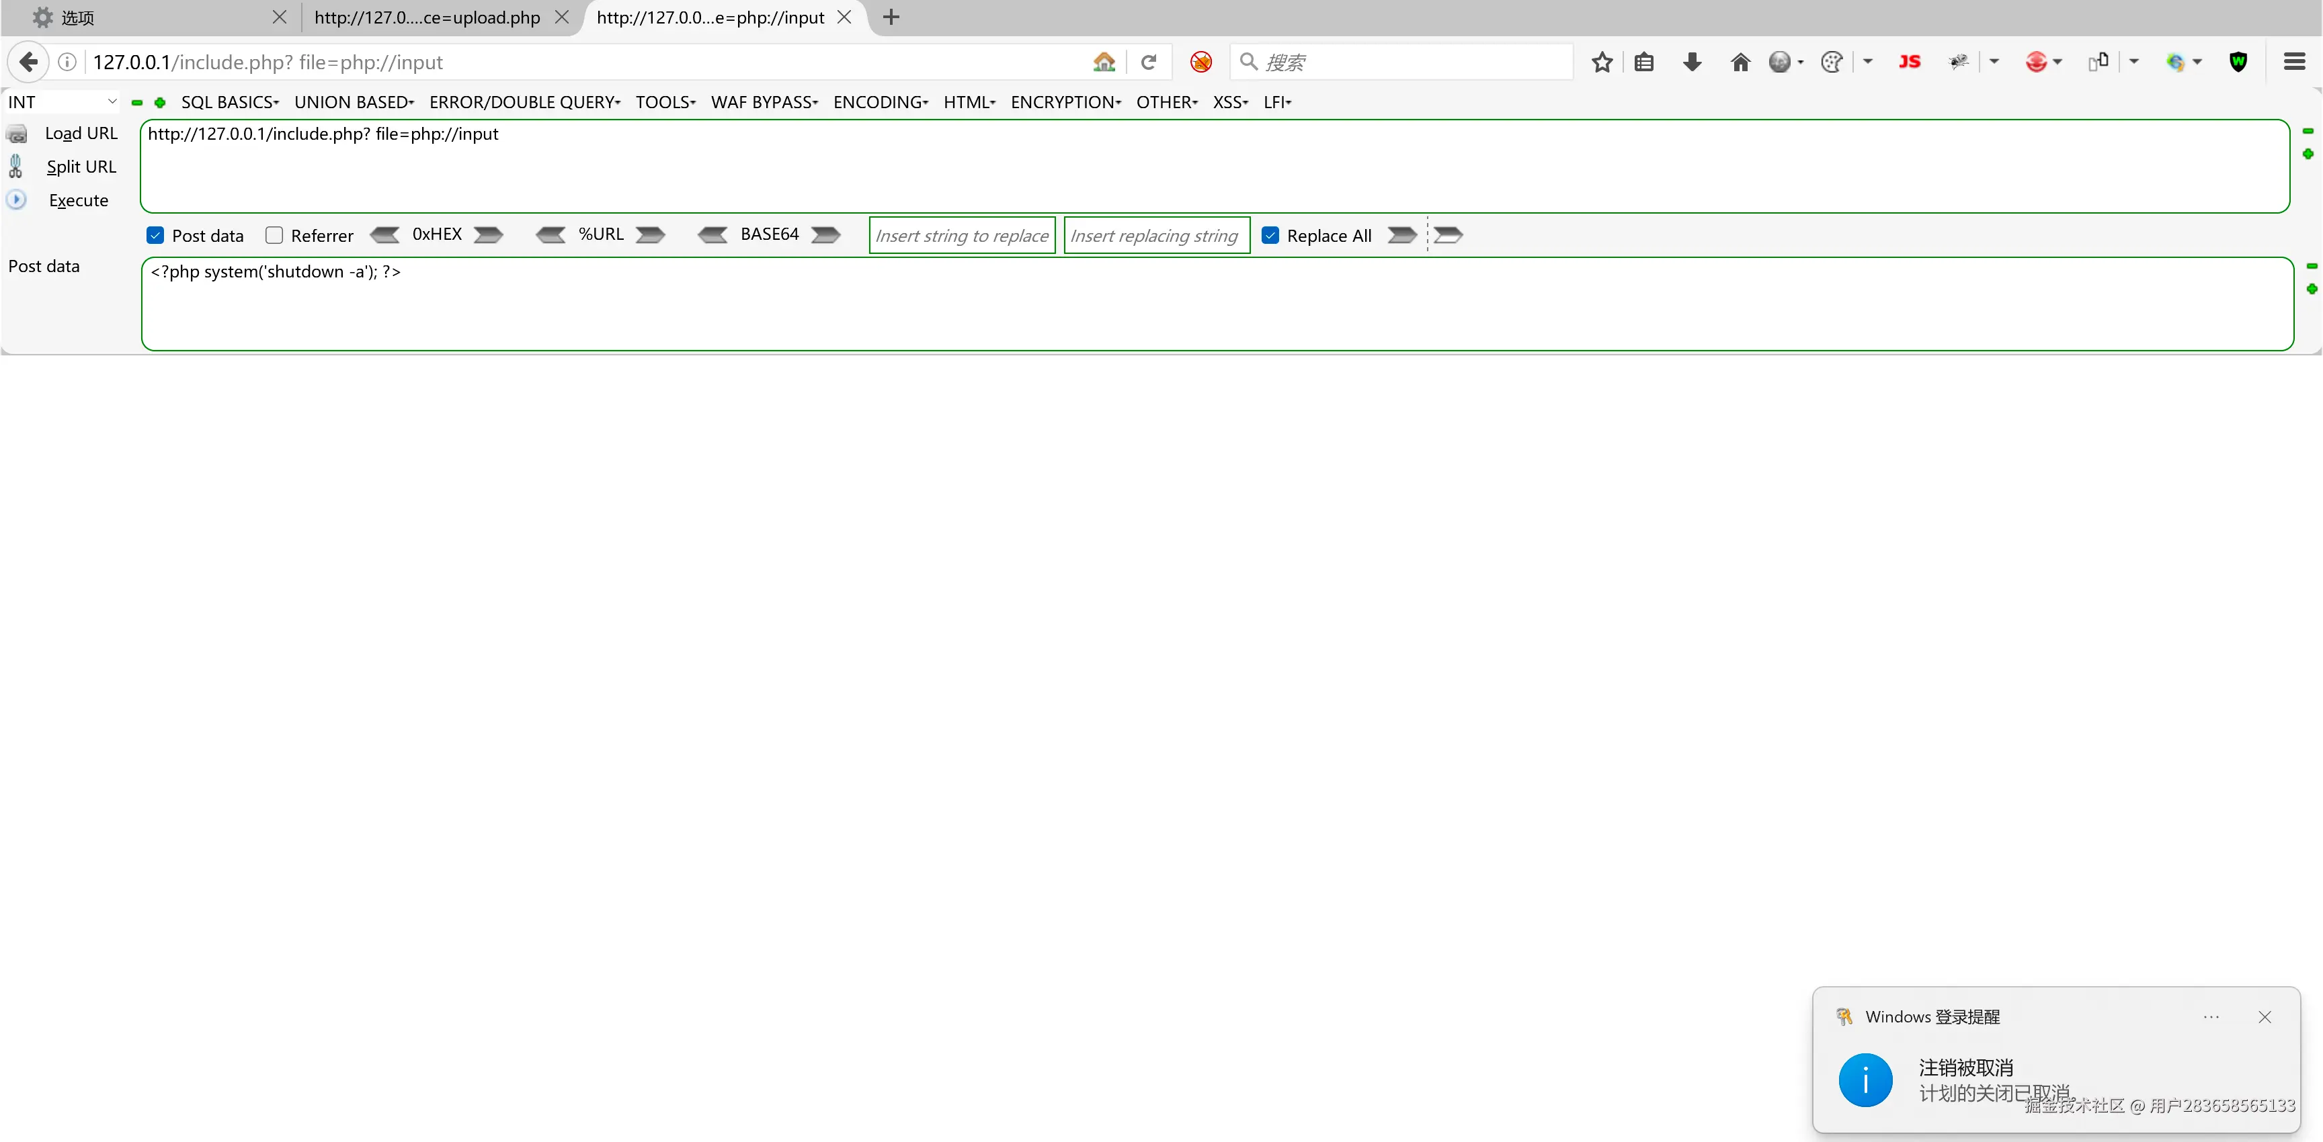Click the 0xHEX encode right arrow
The image size is (2323, 1142).
pos(489,235)
